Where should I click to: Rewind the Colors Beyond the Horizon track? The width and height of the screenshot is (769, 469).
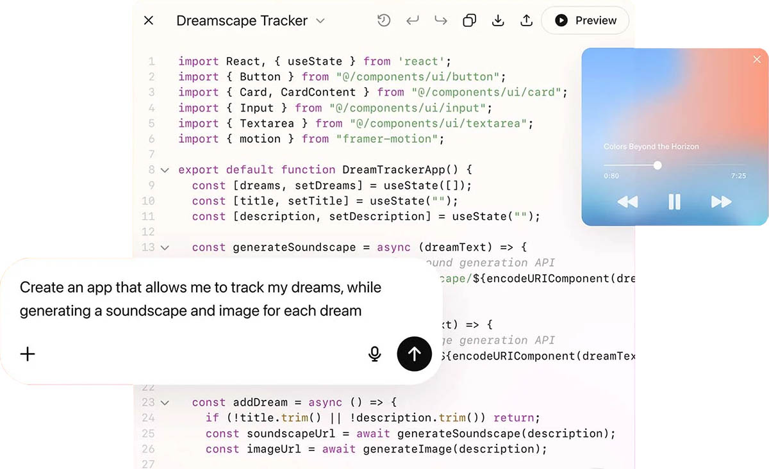(627, 202)
